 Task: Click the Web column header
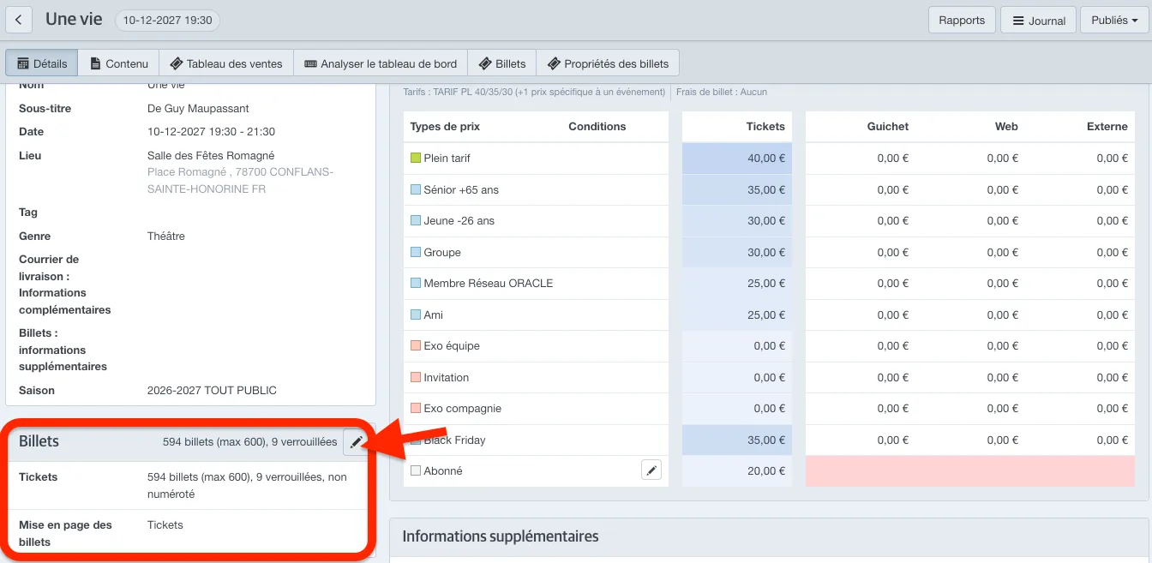1006,126
